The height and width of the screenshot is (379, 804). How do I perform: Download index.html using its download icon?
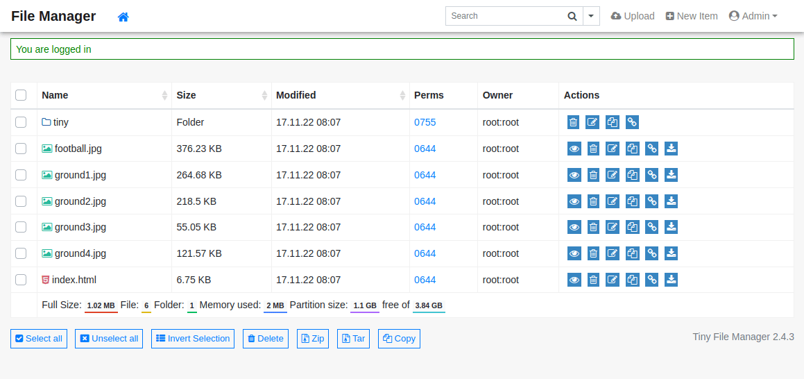pyautogui.click(x=671, y=280)
